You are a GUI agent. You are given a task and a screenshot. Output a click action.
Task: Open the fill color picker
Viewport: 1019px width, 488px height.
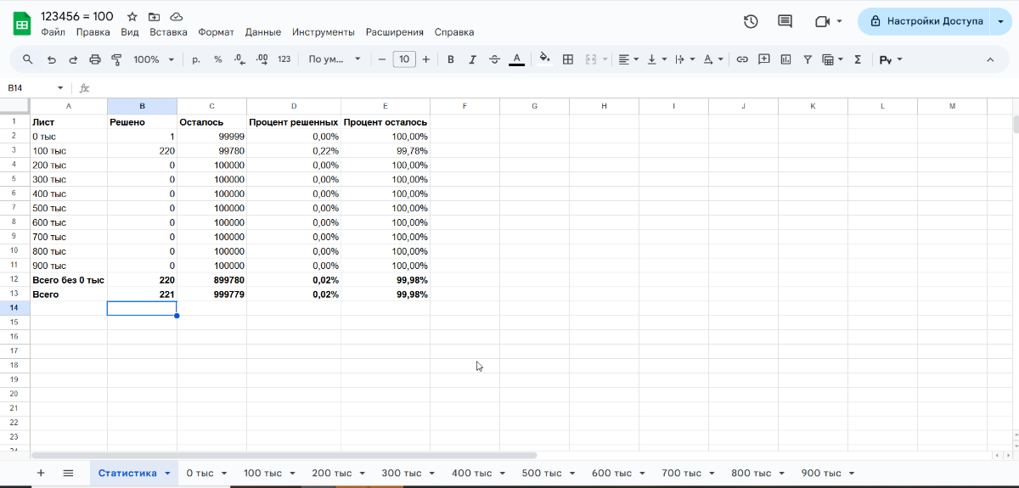pyautogui.click(x=545, y=59)
